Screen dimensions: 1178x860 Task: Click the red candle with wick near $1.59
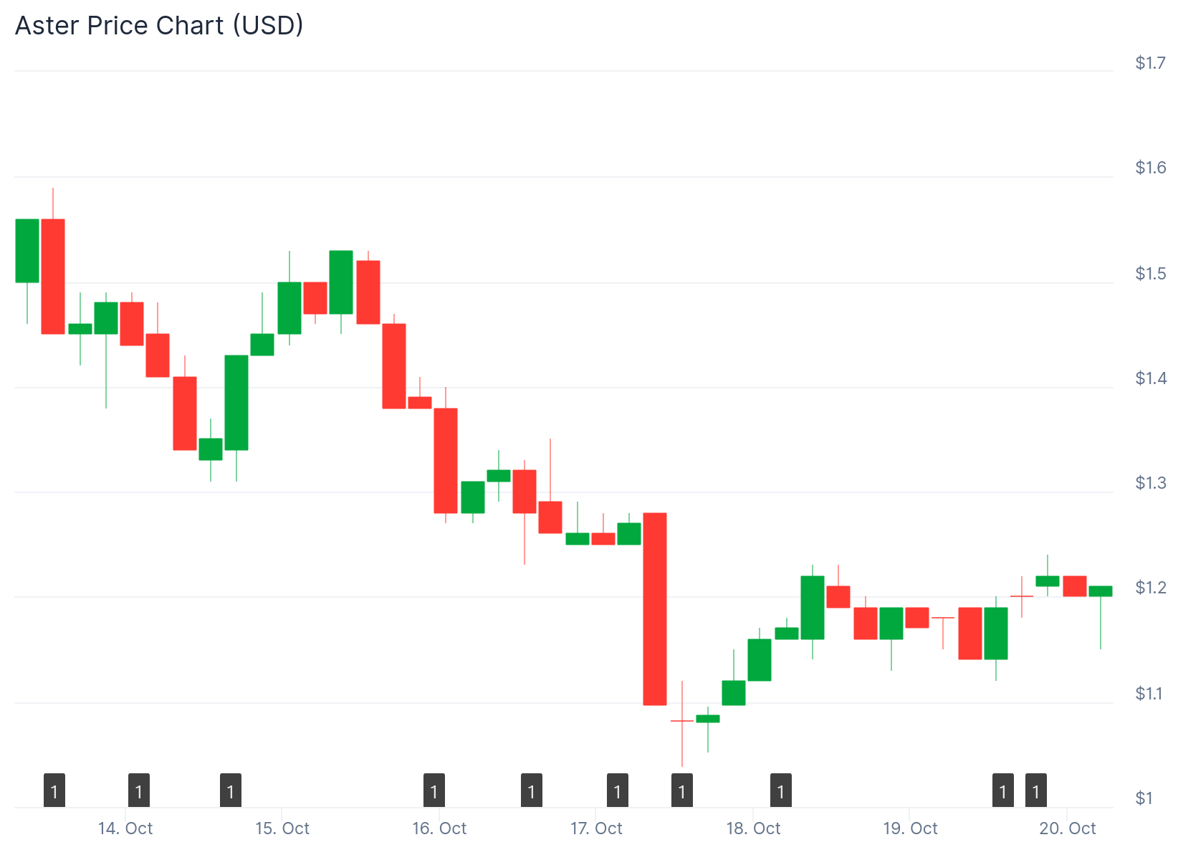point(53,277)
